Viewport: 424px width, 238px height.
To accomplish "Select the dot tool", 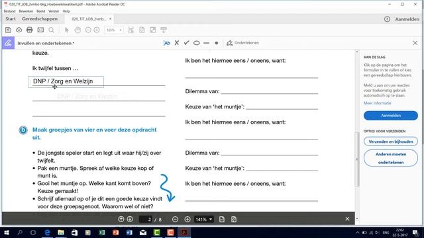I will [x=217, y=43].
